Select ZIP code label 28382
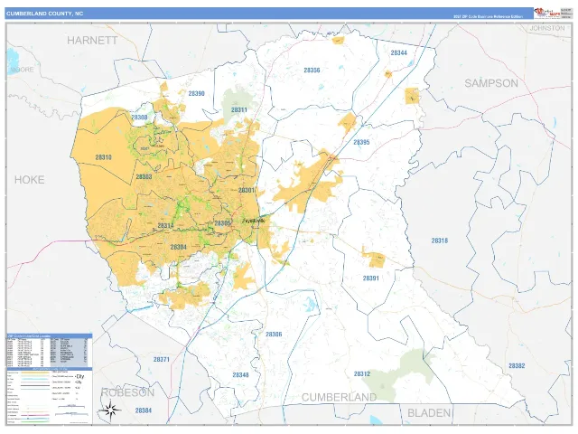The width and height of the screenshot is (578, 434). click(517, 365)
